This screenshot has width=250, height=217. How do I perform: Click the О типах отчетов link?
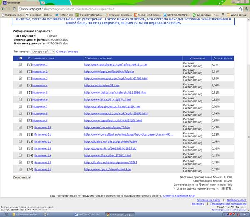pos(67,52)
